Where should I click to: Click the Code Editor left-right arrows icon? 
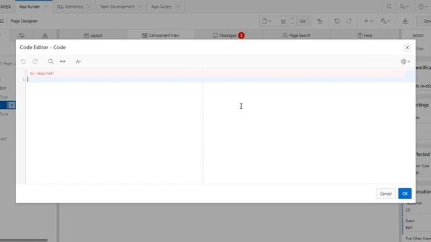[63, 61]
